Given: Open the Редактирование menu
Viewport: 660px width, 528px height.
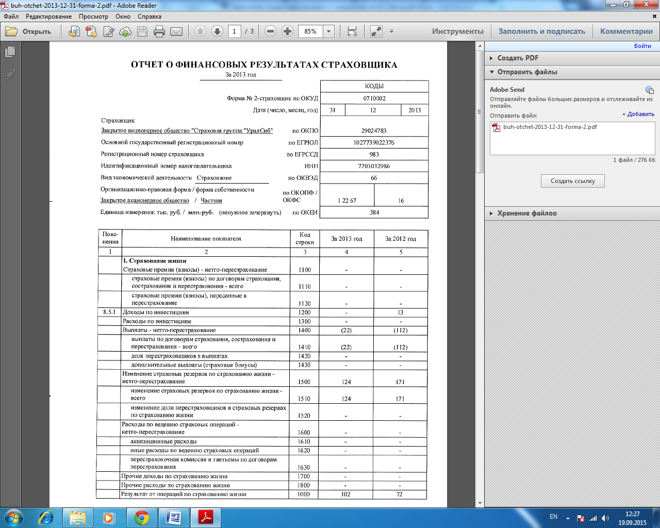Looking at the screenshot, I should [49, 16].
